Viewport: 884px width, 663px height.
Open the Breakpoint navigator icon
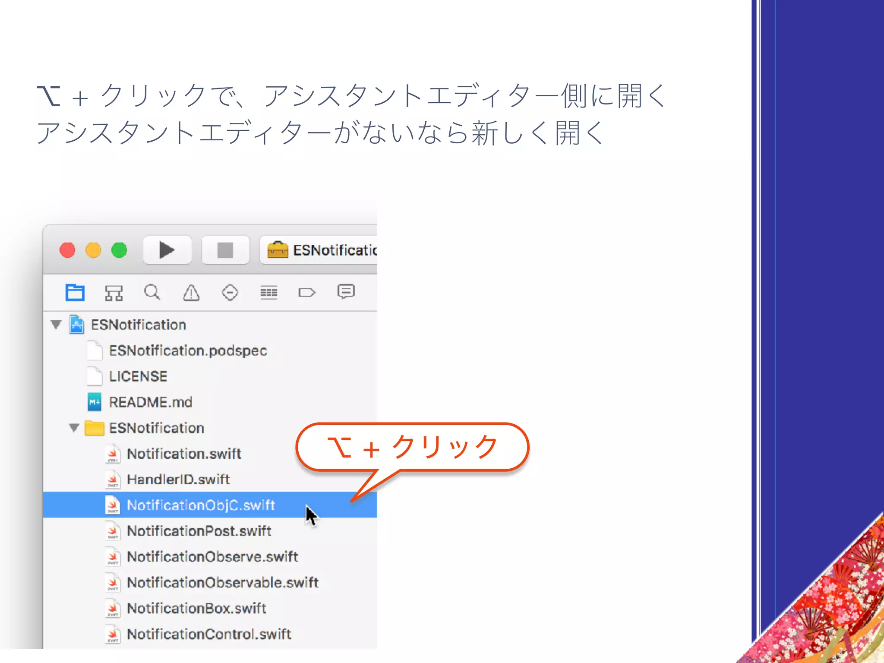[x=307, y=293]
